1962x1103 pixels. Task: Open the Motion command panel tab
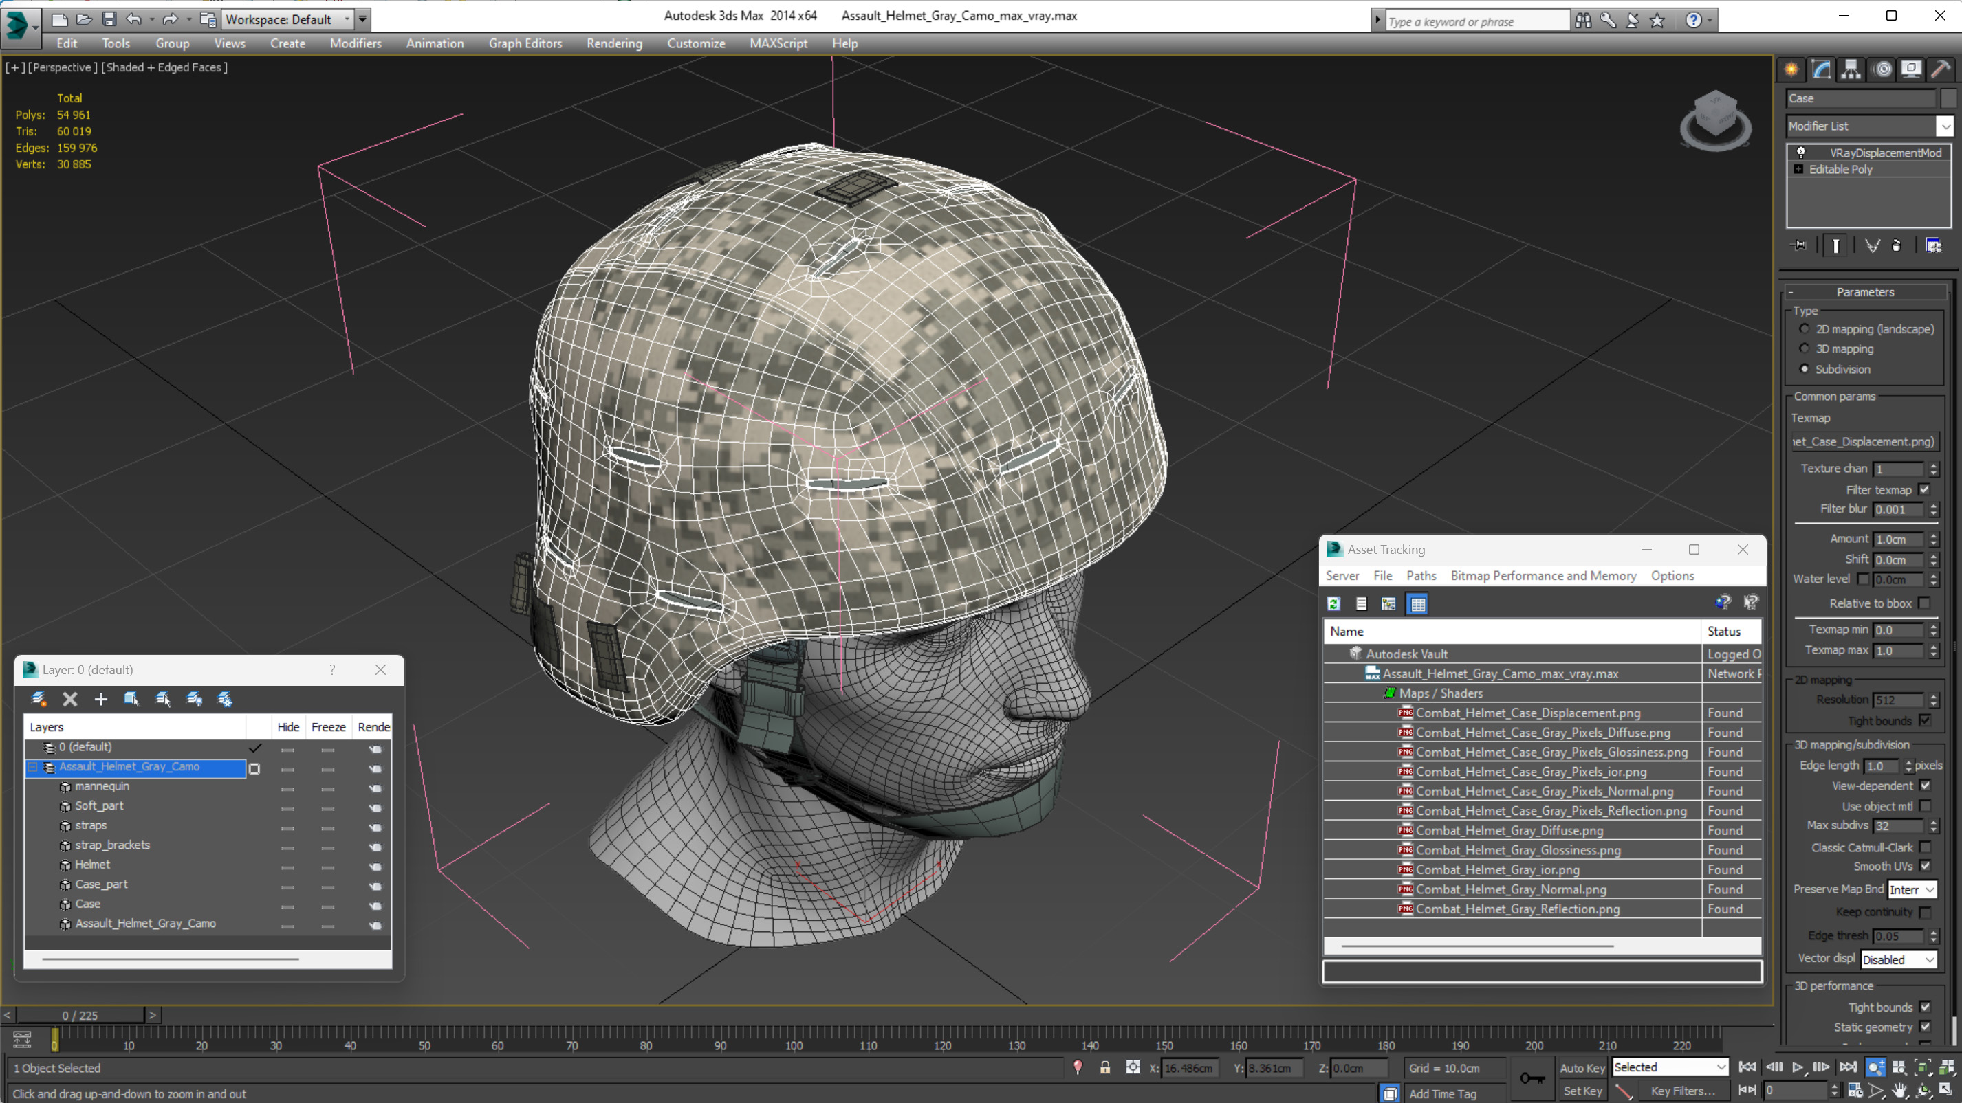(1883, 69)
